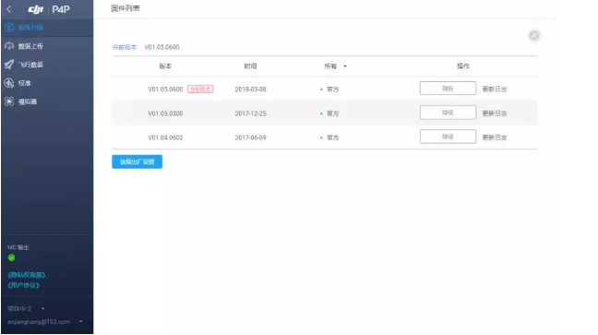This screenshot has height=335, width=598.
Task: Click downgrade button for V01.05.0300 row
Action: [x=448, y=113]
